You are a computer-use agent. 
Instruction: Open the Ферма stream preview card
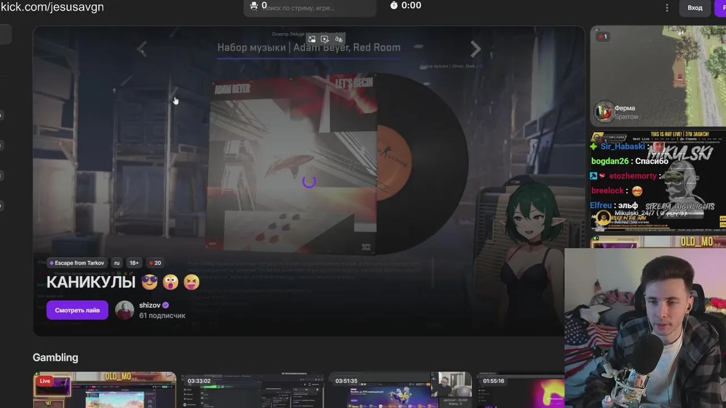[658, 76]
